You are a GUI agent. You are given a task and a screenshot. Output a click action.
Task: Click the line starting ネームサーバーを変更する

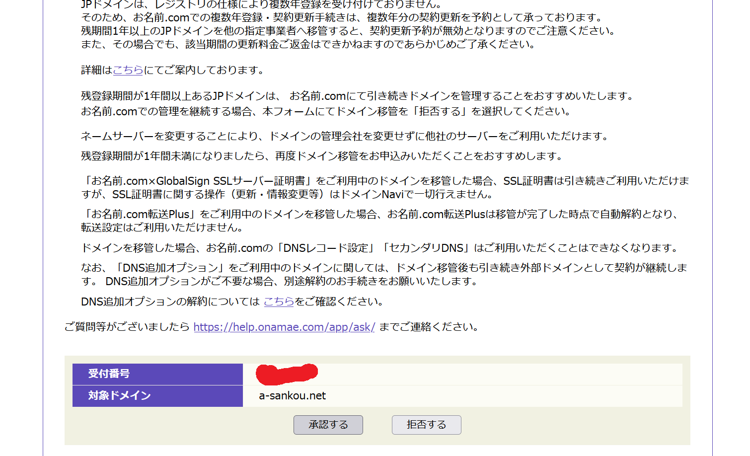click(x=344, y=136)
